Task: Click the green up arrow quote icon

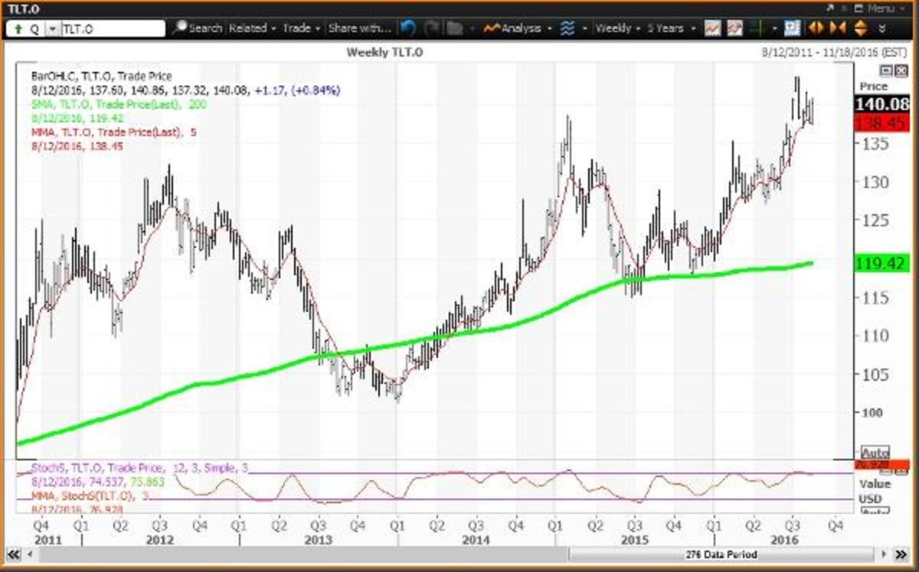Action: (x=17, y=28)
